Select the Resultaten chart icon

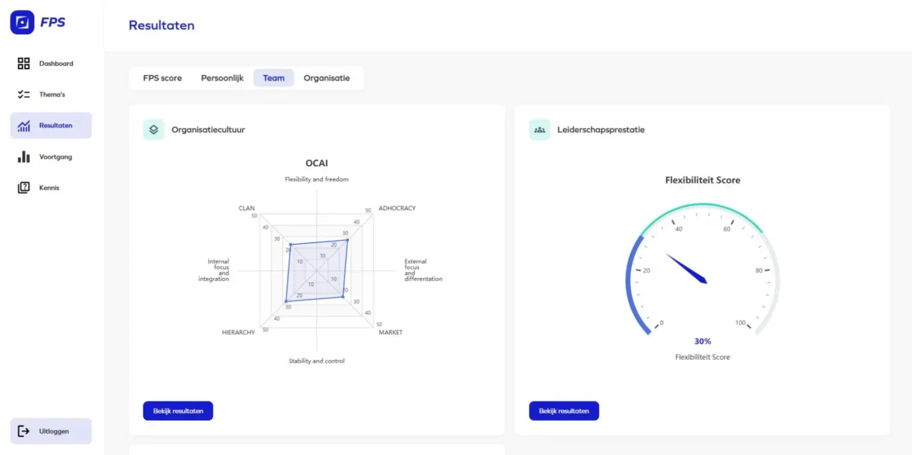pyautogui.click(x=23, y=126)
